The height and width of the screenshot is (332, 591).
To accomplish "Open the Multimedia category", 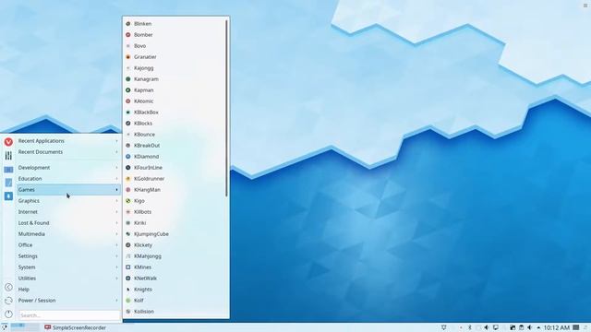I will click(x=68, y=234).
